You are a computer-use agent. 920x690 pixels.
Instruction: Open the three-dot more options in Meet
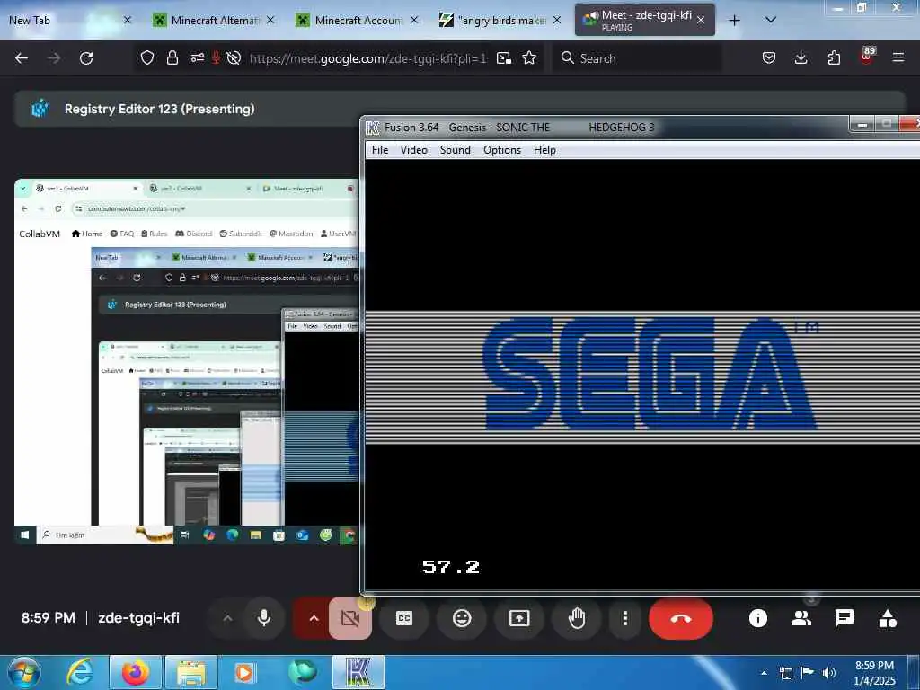(x=625, y=618)
